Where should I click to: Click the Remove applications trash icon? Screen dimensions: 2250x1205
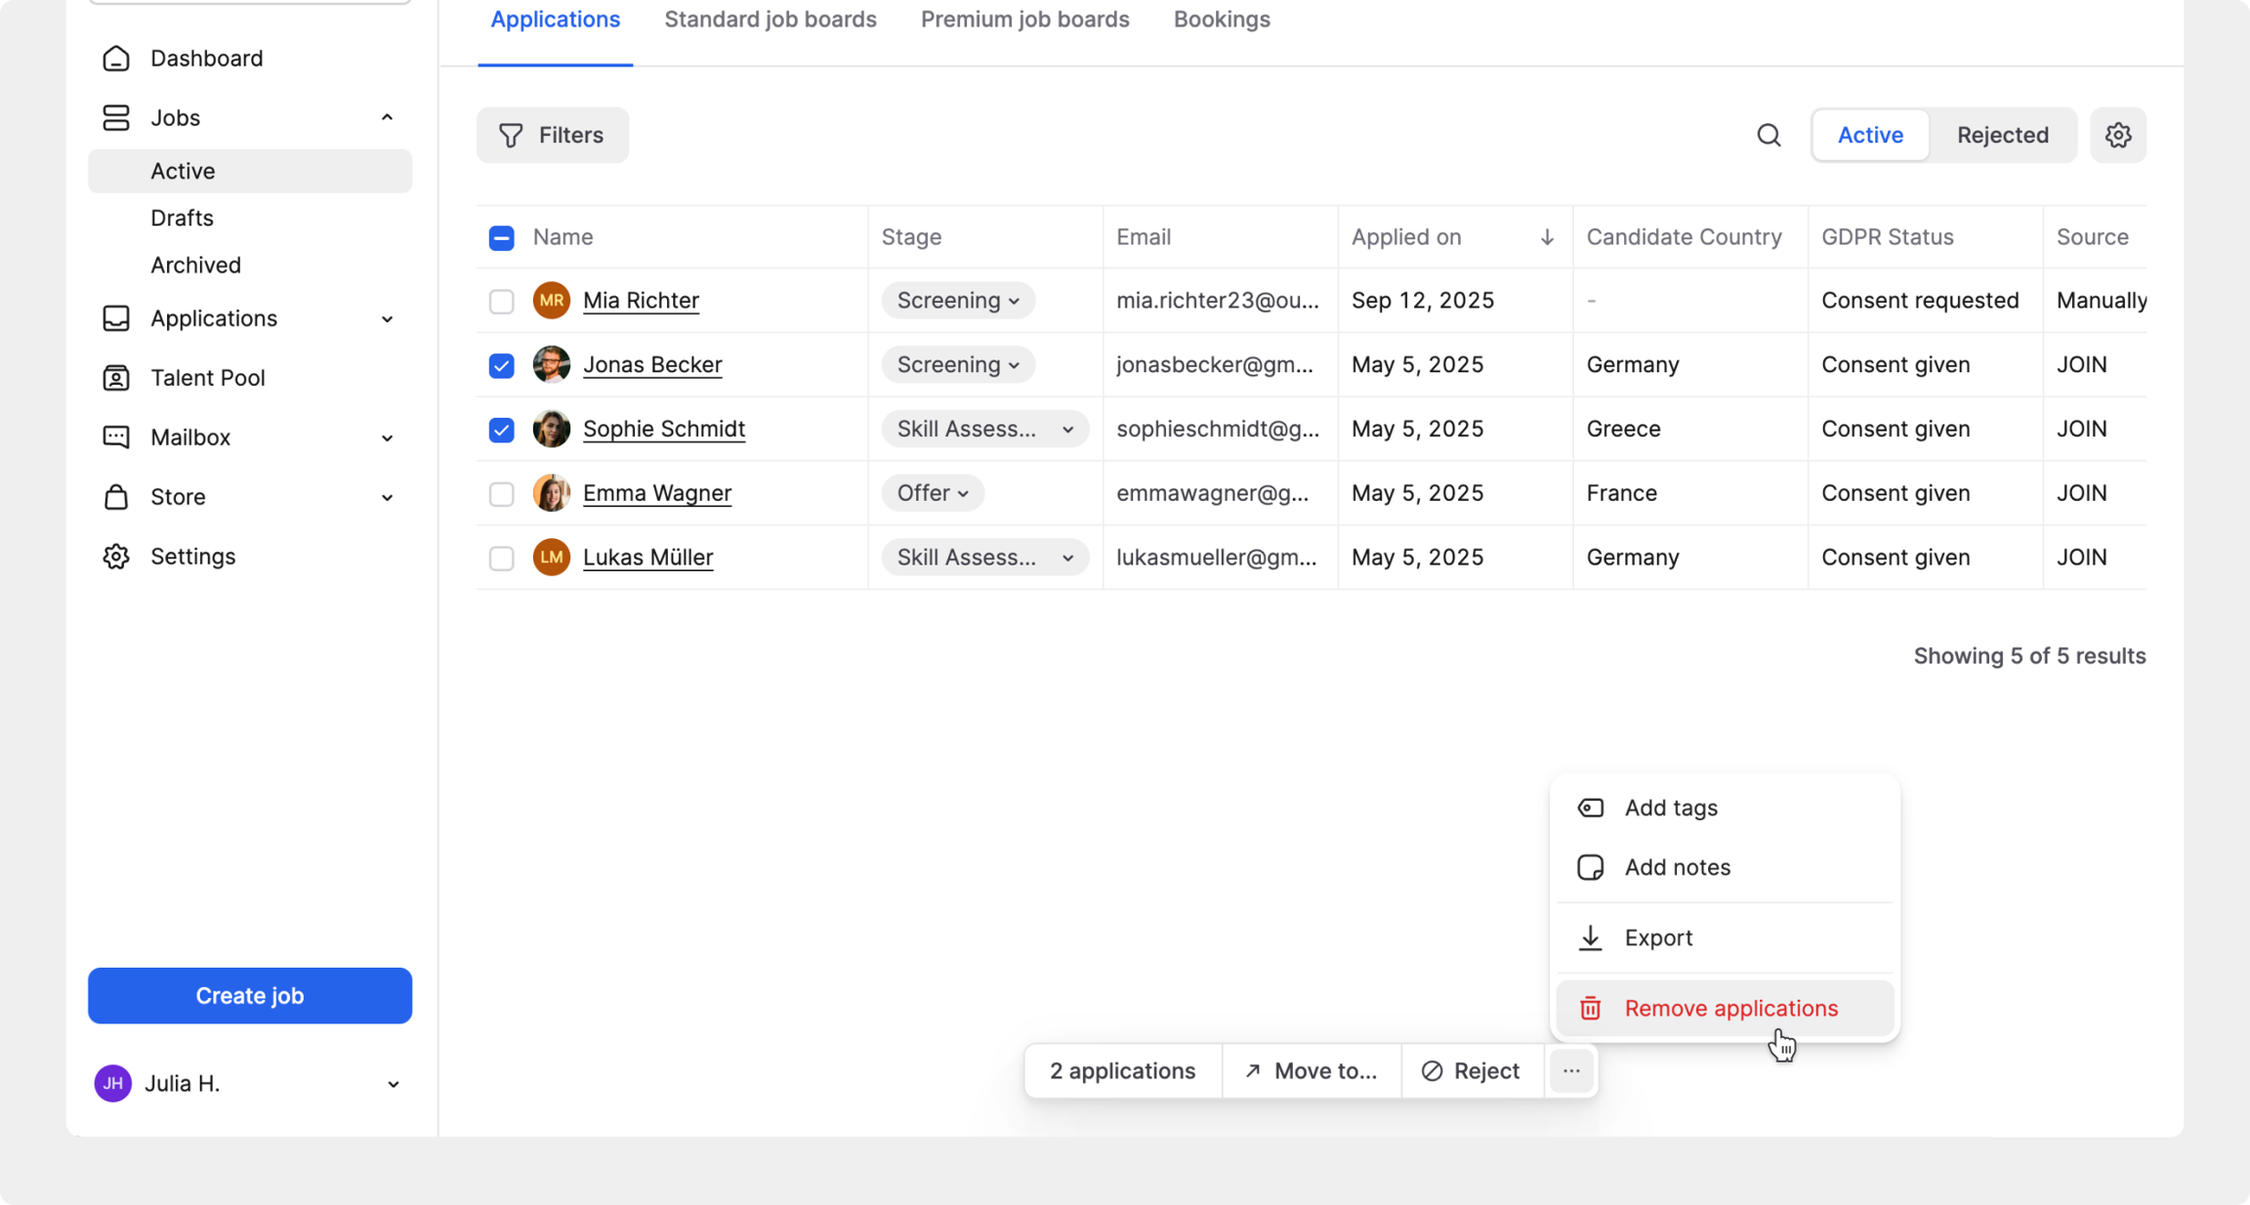click(x=1590, y=1008)
